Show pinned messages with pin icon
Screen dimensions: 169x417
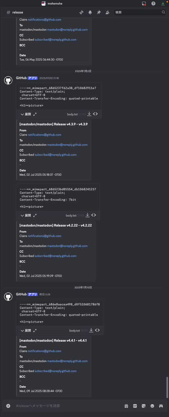coord(99,12)
